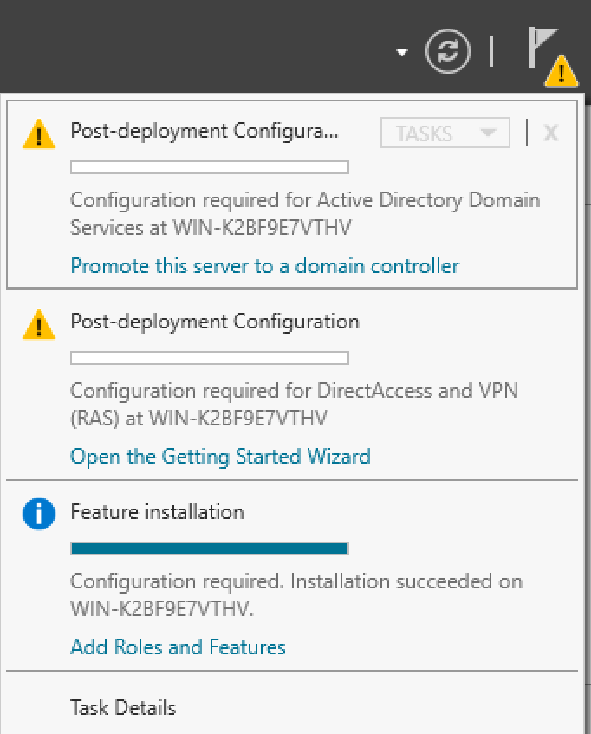
Task: Open Task Details at the bottom
Action: [x=123, y=708]
